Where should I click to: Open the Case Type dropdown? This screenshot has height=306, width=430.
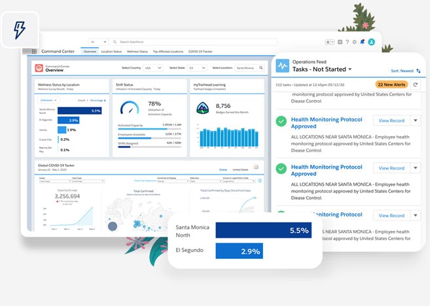88,181
